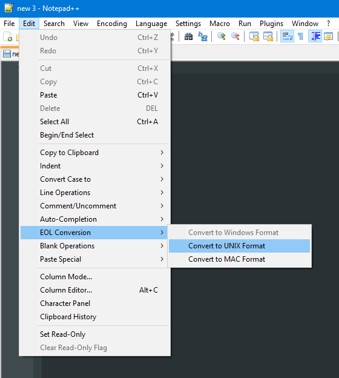
Task: Expand the Line Operations submenu
Action: (94, 193)
